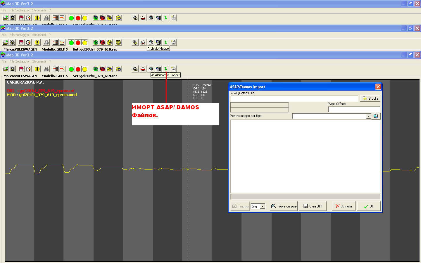Click the yellow exclamation warning icon in the active toolbar
421x263 pixels.
[x=37, y=69]
